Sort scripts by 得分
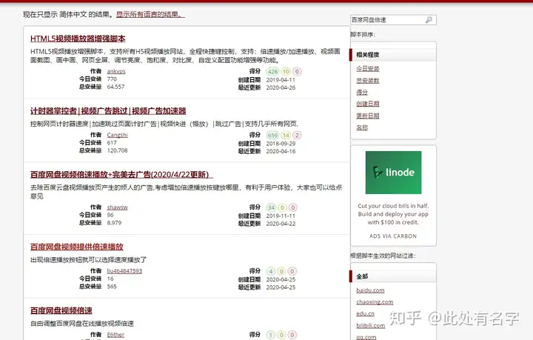The height and width of the screenshot is (340, 533). click(x=362, y=92)
